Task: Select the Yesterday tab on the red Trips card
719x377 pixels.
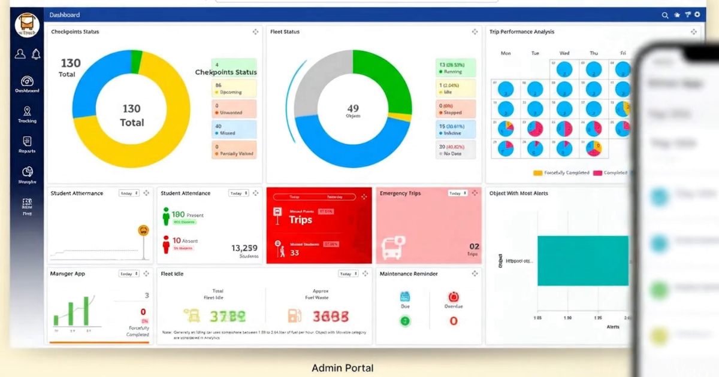Action: tap(334, 196)
